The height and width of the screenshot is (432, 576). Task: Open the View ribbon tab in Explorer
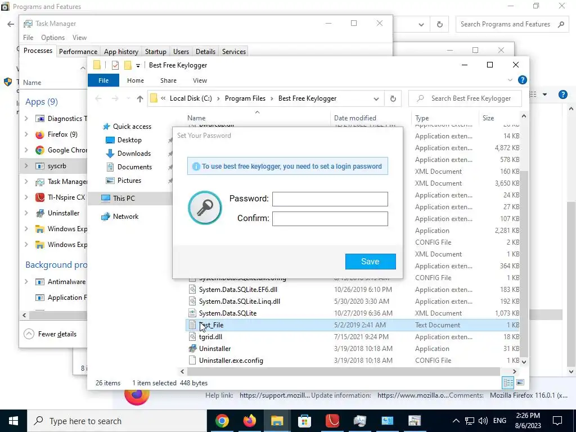tap(200, 80)
